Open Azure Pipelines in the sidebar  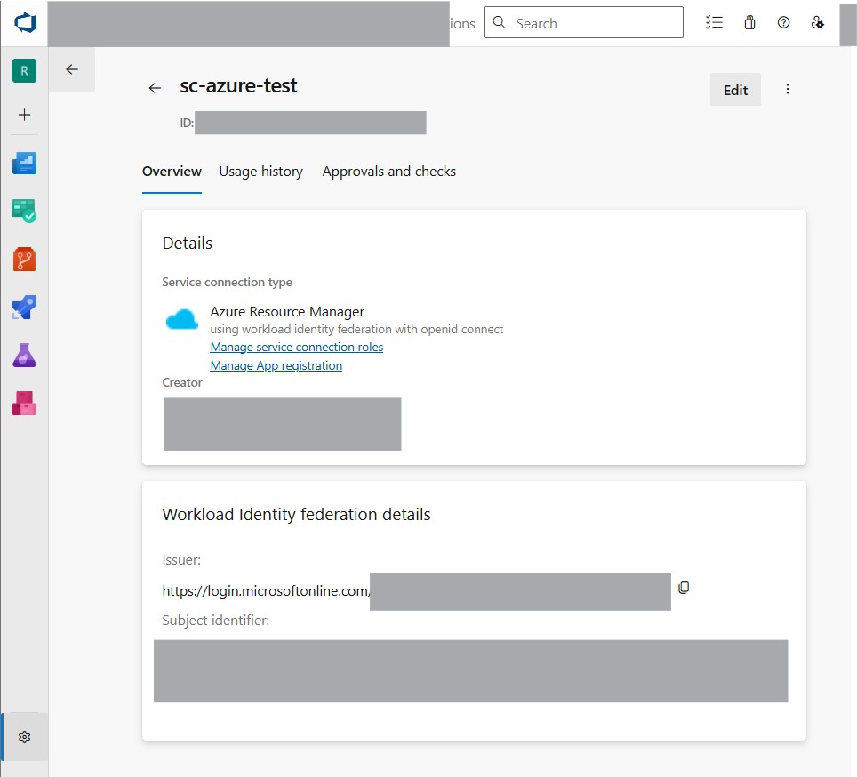coord(25,307)
